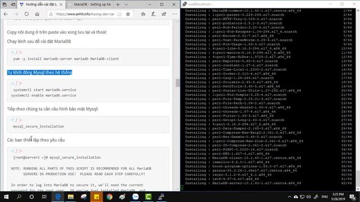
Task: Close the Hướng dẫn cài đặt tab
Action: point(61,4)
